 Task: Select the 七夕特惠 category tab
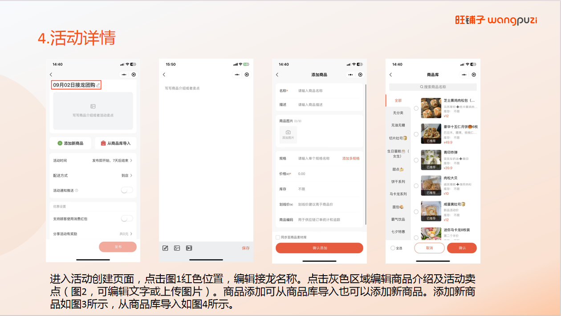coord(398,232)
